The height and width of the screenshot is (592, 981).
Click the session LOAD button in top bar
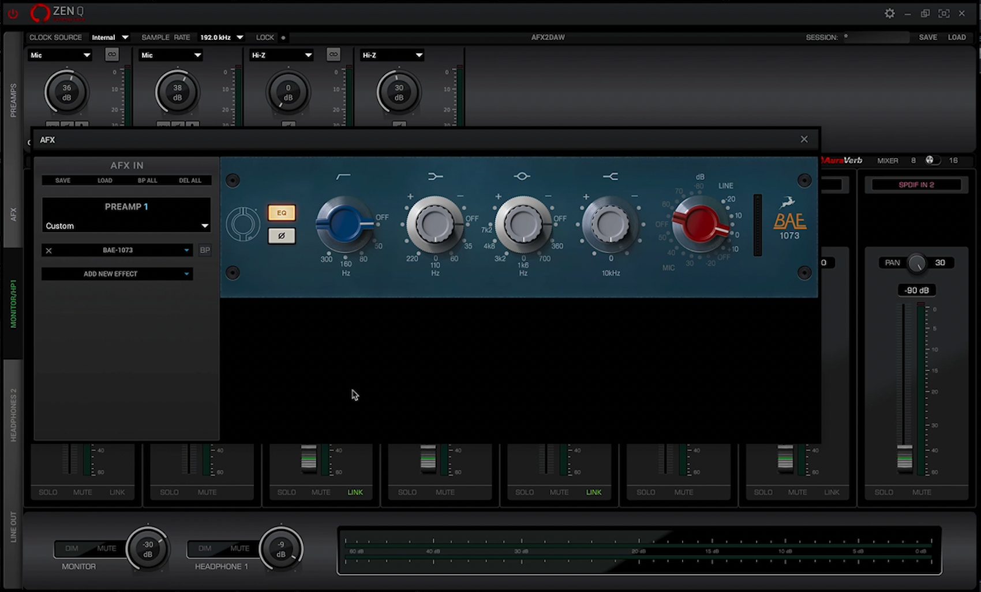[x=957, y=38]
